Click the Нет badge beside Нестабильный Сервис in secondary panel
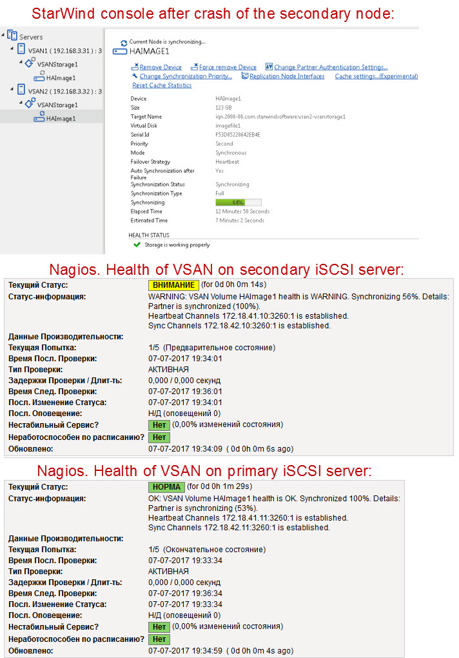This screenshot has width=459, height=658. 159,425
